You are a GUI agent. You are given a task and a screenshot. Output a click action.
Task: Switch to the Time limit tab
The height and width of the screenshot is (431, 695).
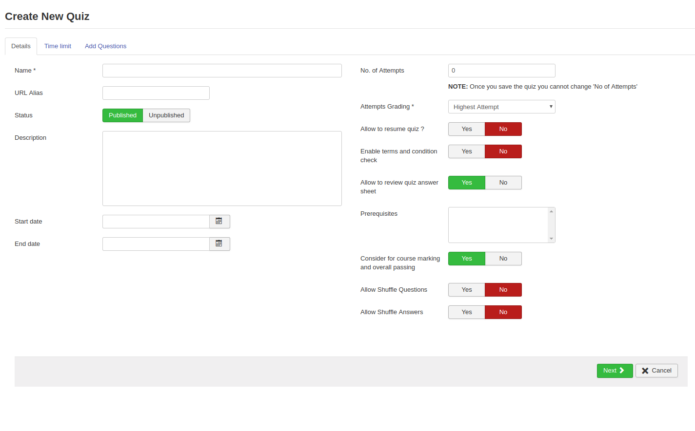[x=58, y=46]
